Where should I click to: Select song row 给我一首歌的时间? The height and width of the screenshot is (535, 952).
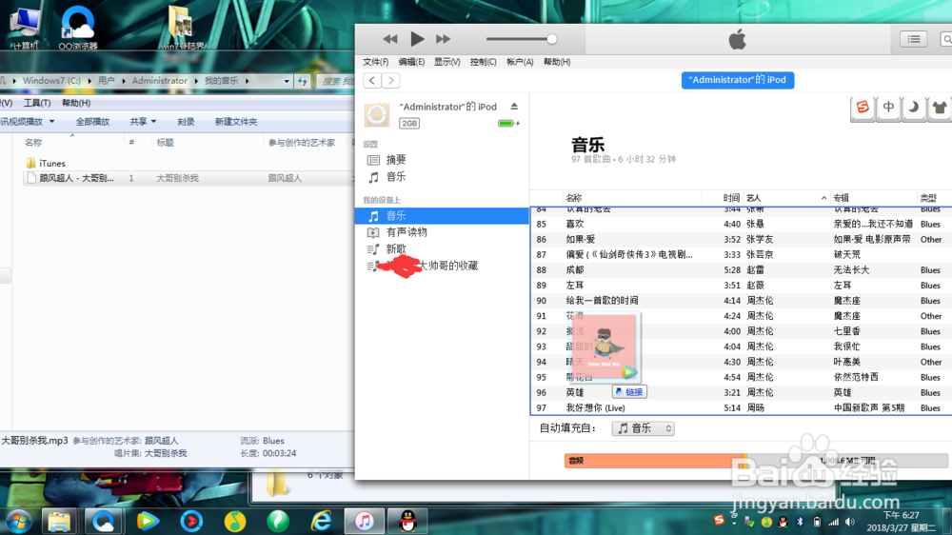(741, 301)
